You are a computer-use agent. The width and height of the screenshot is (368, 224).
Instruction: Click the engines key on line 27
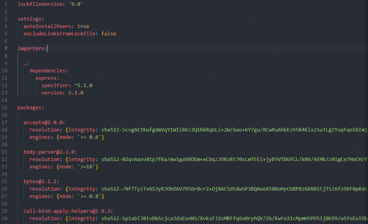pyautogui.click(x=40, y=196)
